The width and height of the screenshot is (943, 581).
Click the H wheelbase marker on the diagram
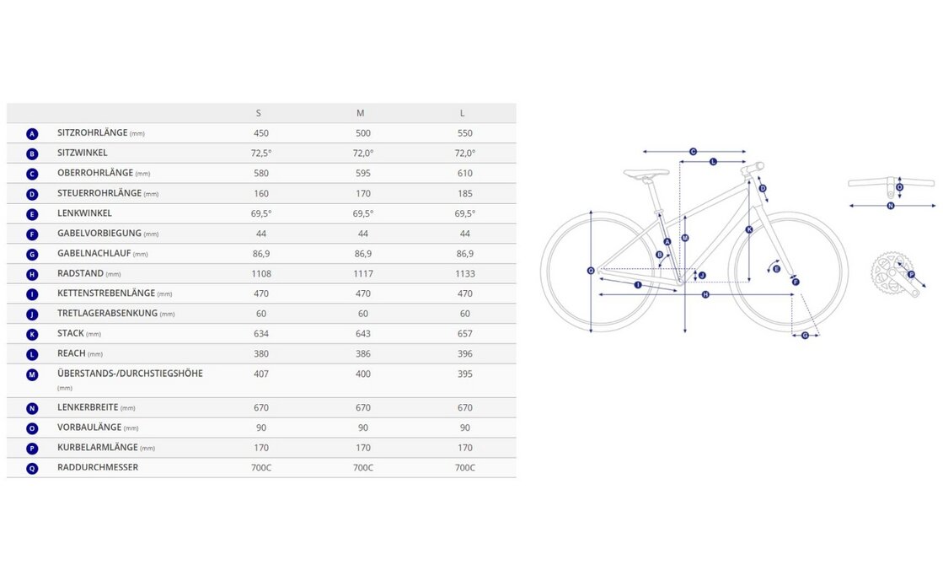pos(705,294)
